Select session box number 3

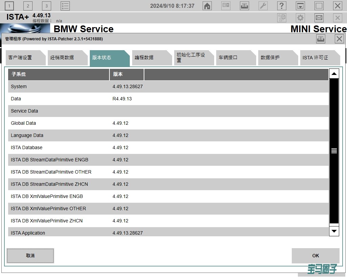point(46,6)
